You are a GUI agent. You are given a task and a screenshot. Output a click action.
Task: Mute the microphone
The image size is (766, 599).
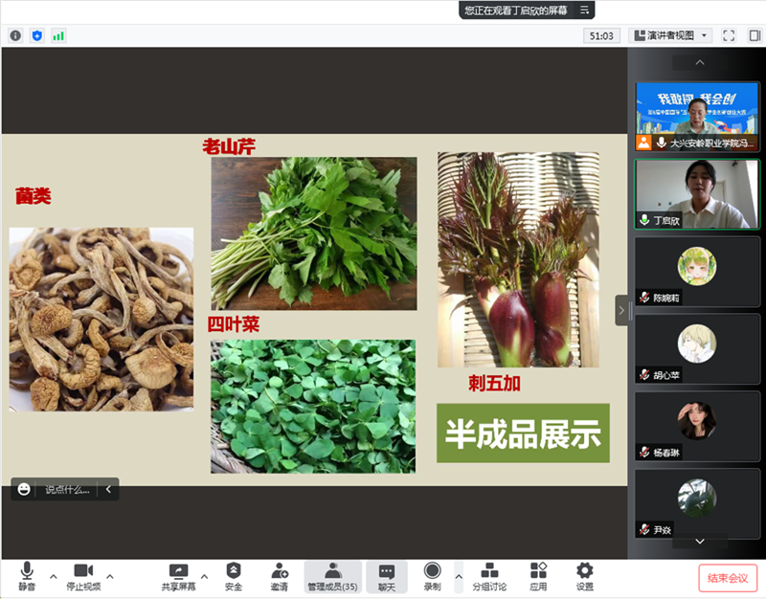(x=27, y=576)
